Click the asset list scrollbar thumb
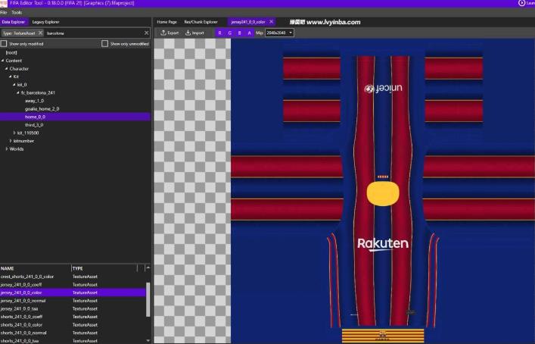535x344 pixels. coord(148,299)
